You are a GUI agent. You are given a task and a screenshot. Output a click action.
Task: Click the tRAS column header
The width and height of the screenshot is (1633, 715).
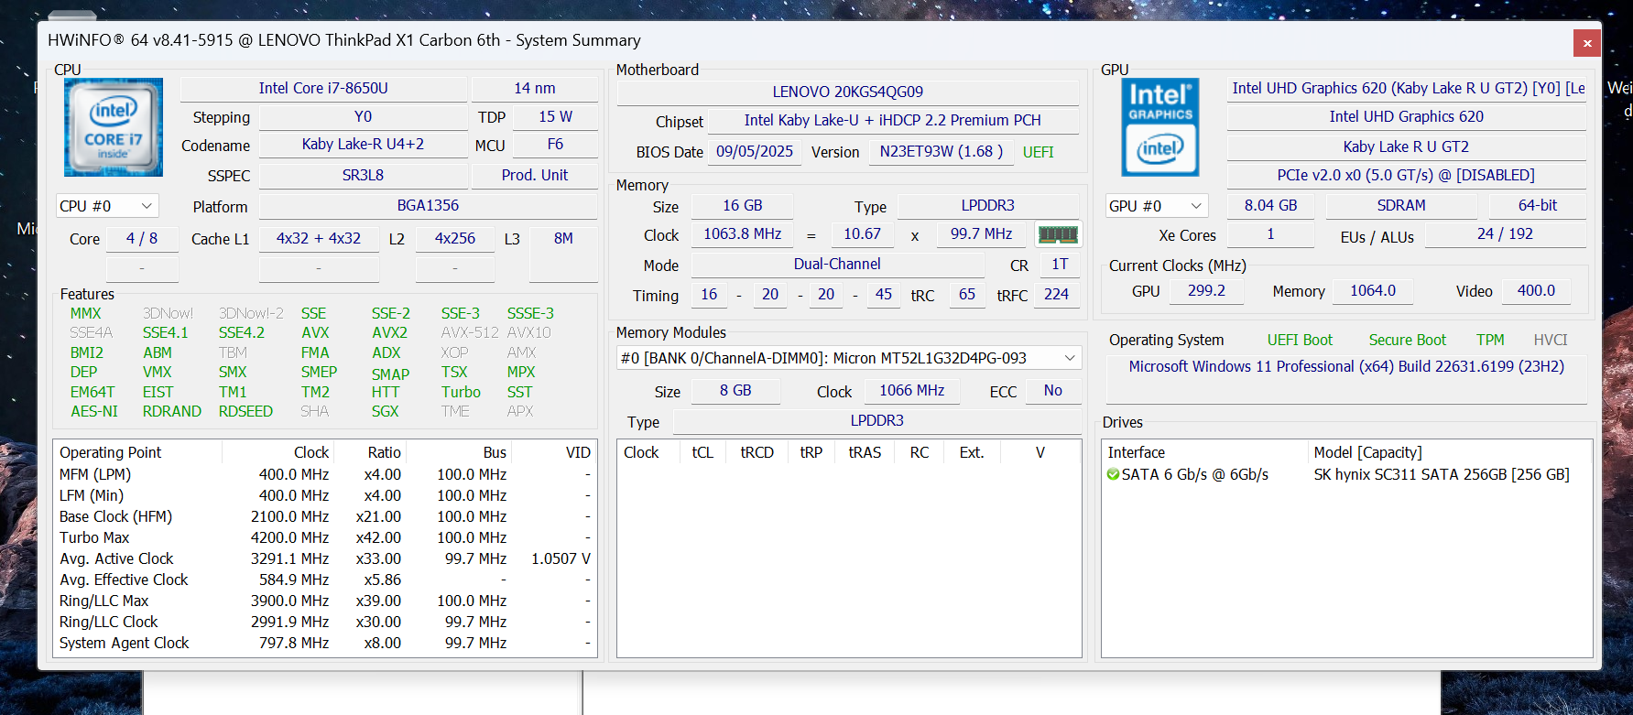[x=865, y=452]
